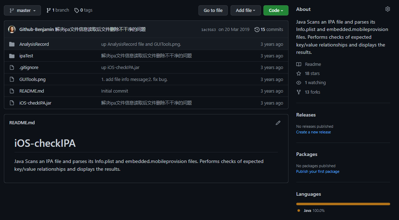Screen dimensions: 399x220
Task: Click the branch icon next to '1 branch'
Action: (49, 10)
